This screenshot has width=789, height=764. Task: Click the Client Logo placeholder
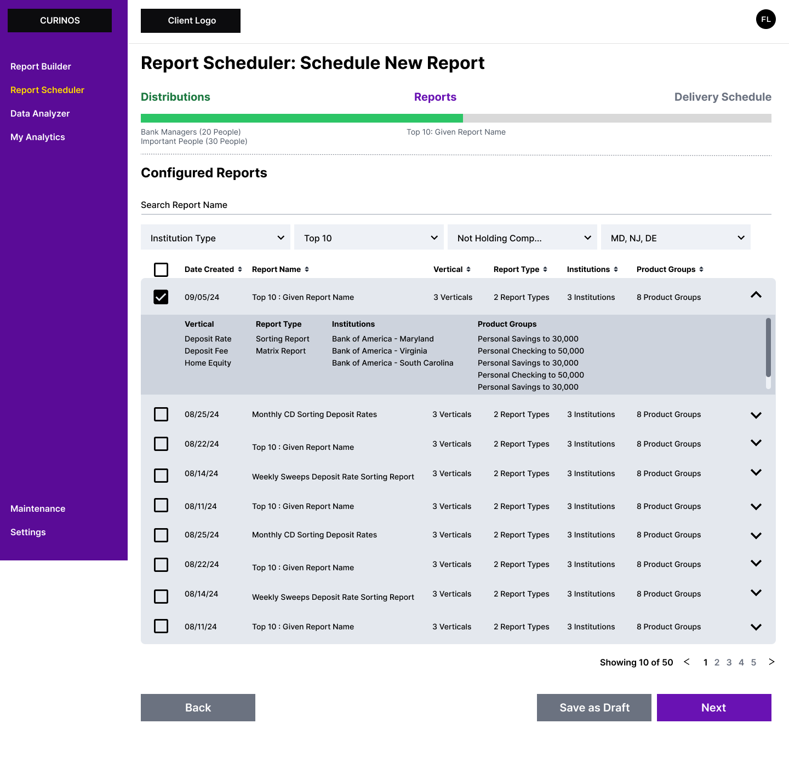pos(191,21)
